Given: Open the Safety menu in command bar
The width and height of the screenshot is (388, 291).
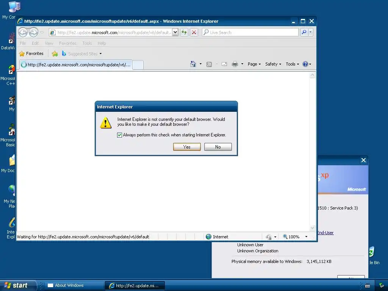Looking at the screenshot, I should point(273,64).
